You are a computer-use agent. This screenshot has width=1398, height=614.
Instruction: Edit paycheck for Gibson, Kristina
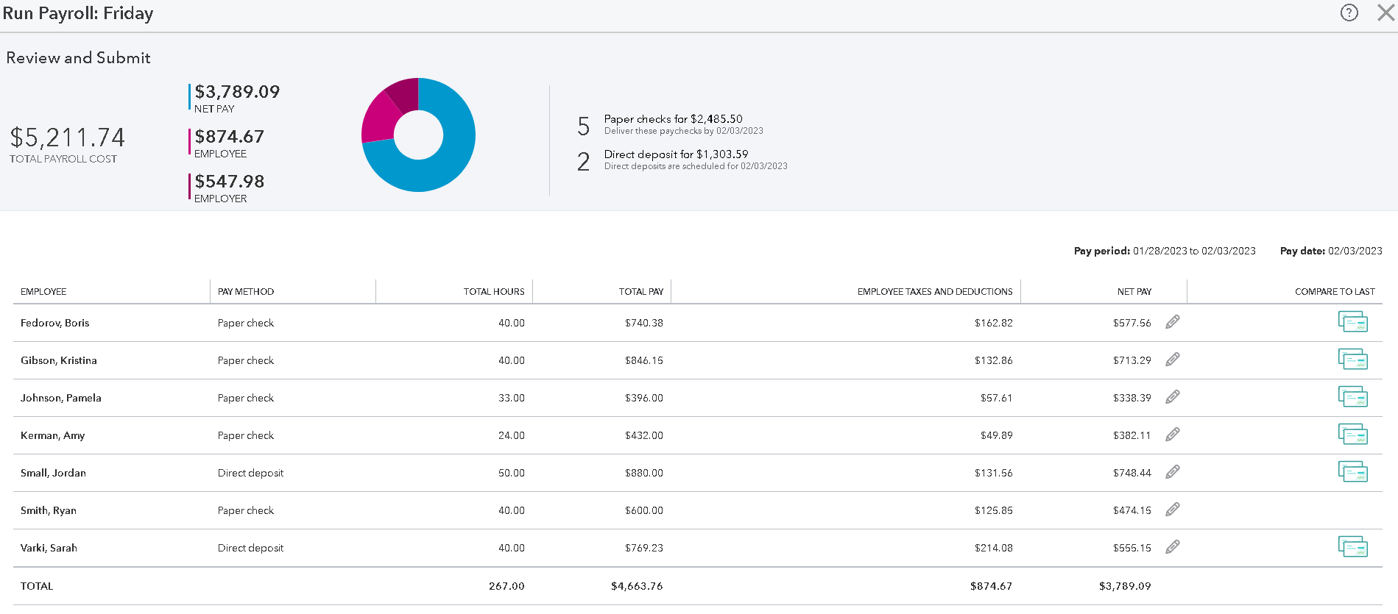tap(1173, 360)
